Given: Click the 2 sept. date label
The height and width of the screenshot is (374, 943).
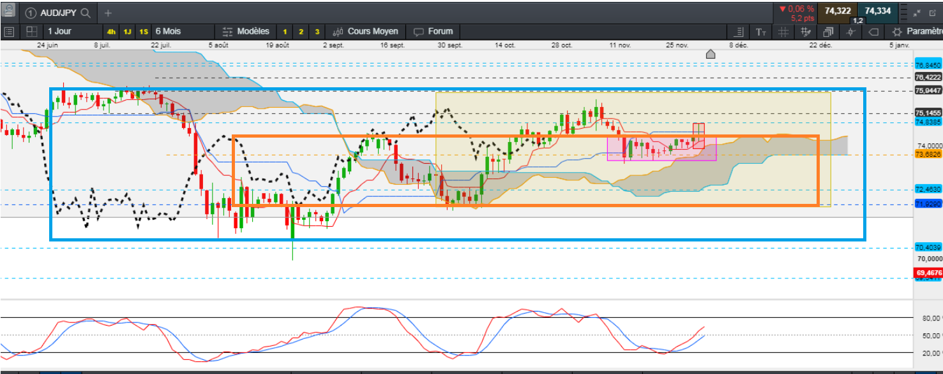Looking at the screenshot, I should coord(333,45).
